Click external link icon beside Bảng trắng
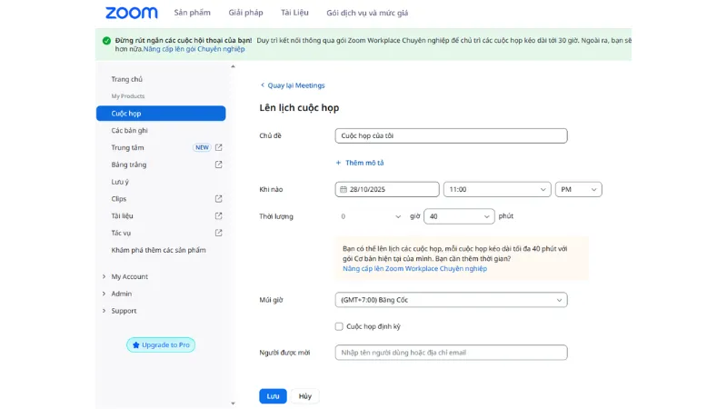 218,165
